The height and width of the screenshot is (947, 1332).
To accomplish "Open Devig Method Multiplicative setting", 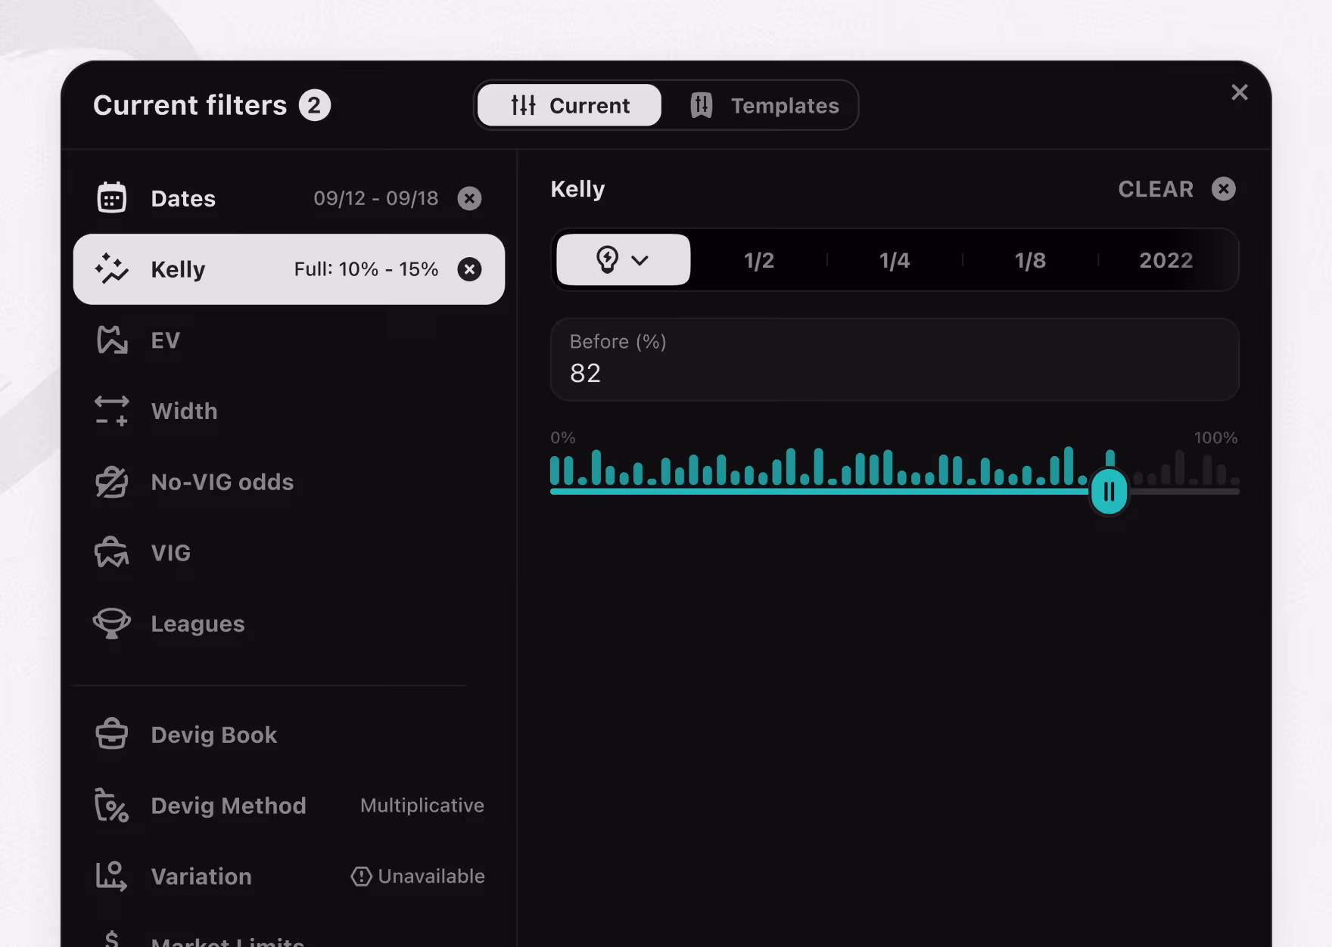I will (x=288, y=806).
